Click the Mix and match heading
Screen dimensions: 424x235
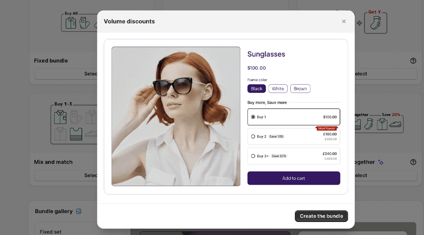[x=53, y=162]
